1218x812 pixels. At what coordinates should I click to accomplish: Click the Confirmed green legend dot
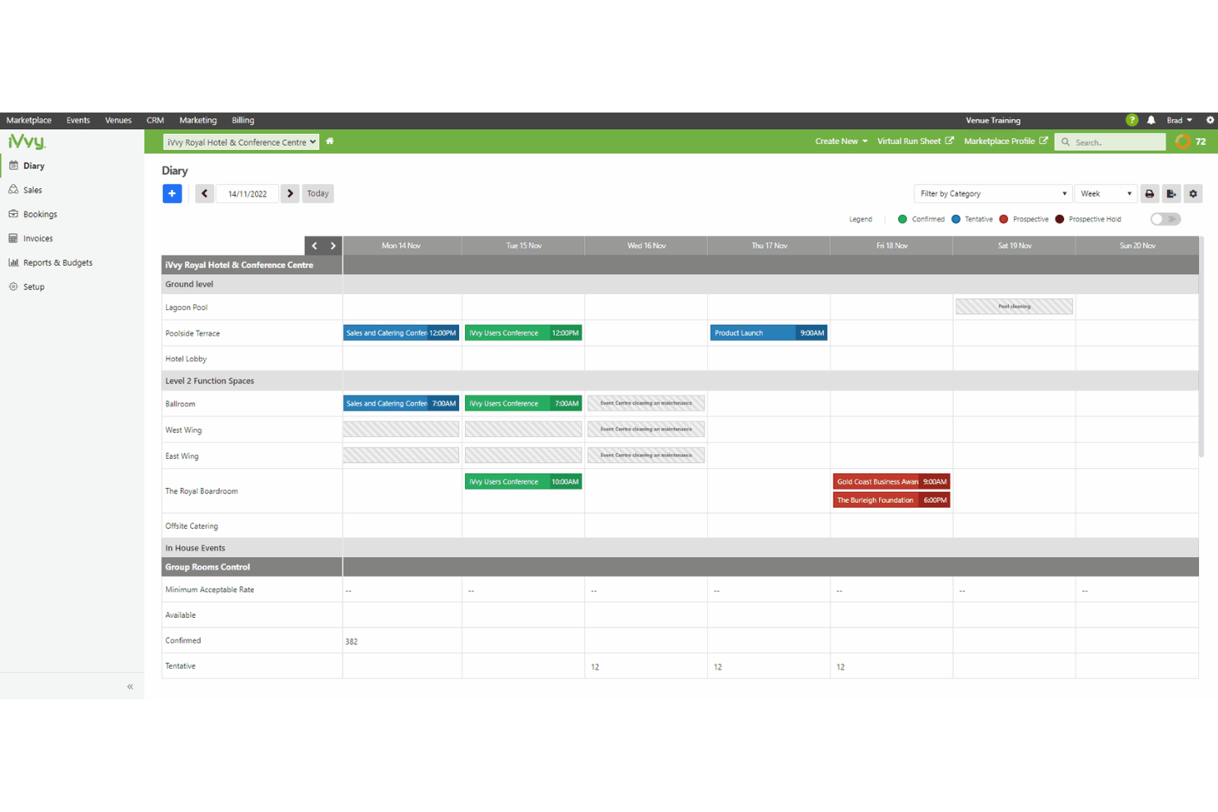click(902, 219)
